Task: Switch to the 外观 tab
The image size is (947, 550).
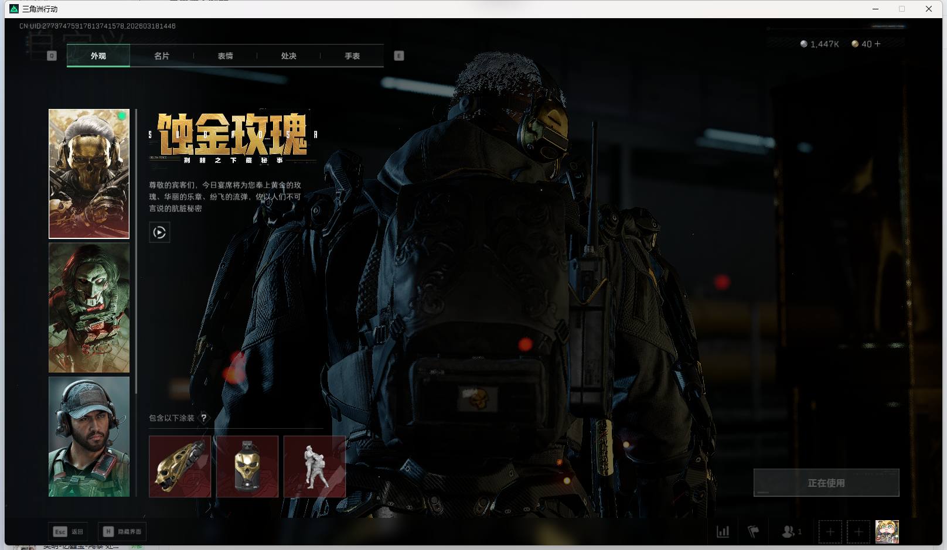Action: tap(98, 56)
